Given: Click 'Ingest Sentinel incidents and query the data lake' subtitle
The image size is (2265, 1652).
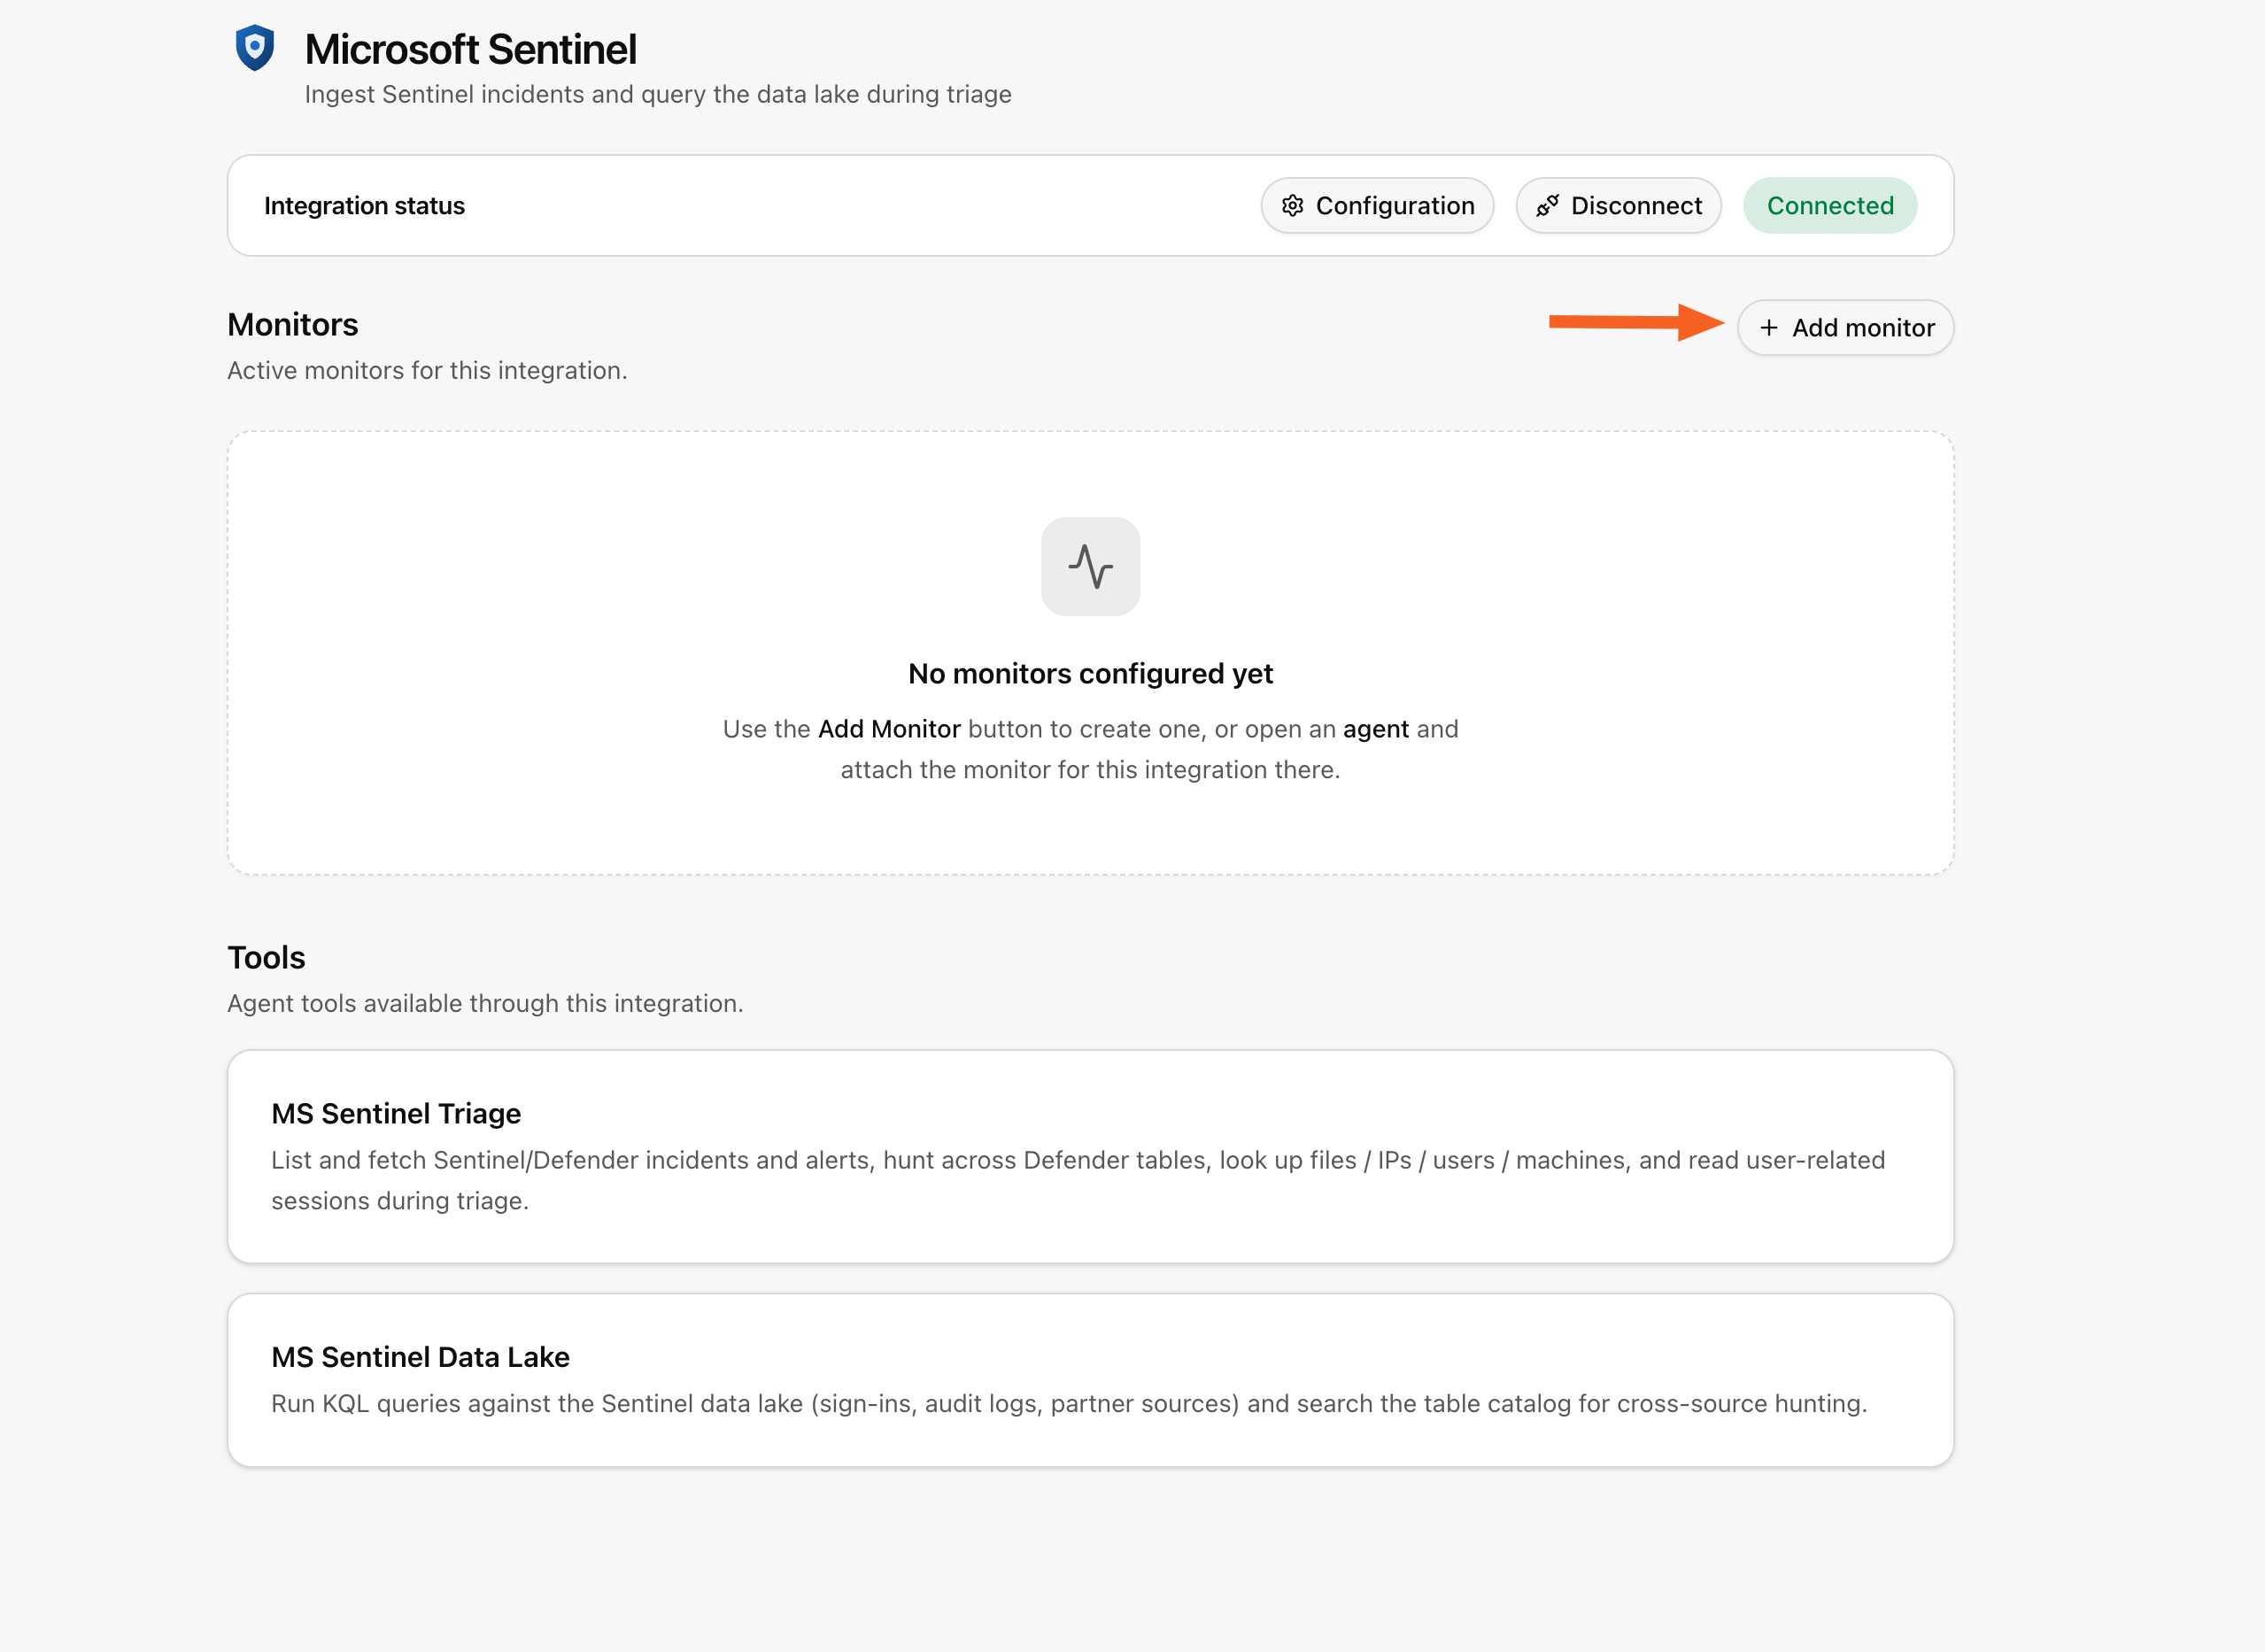Looking at the screenshot, I should 658,94.
